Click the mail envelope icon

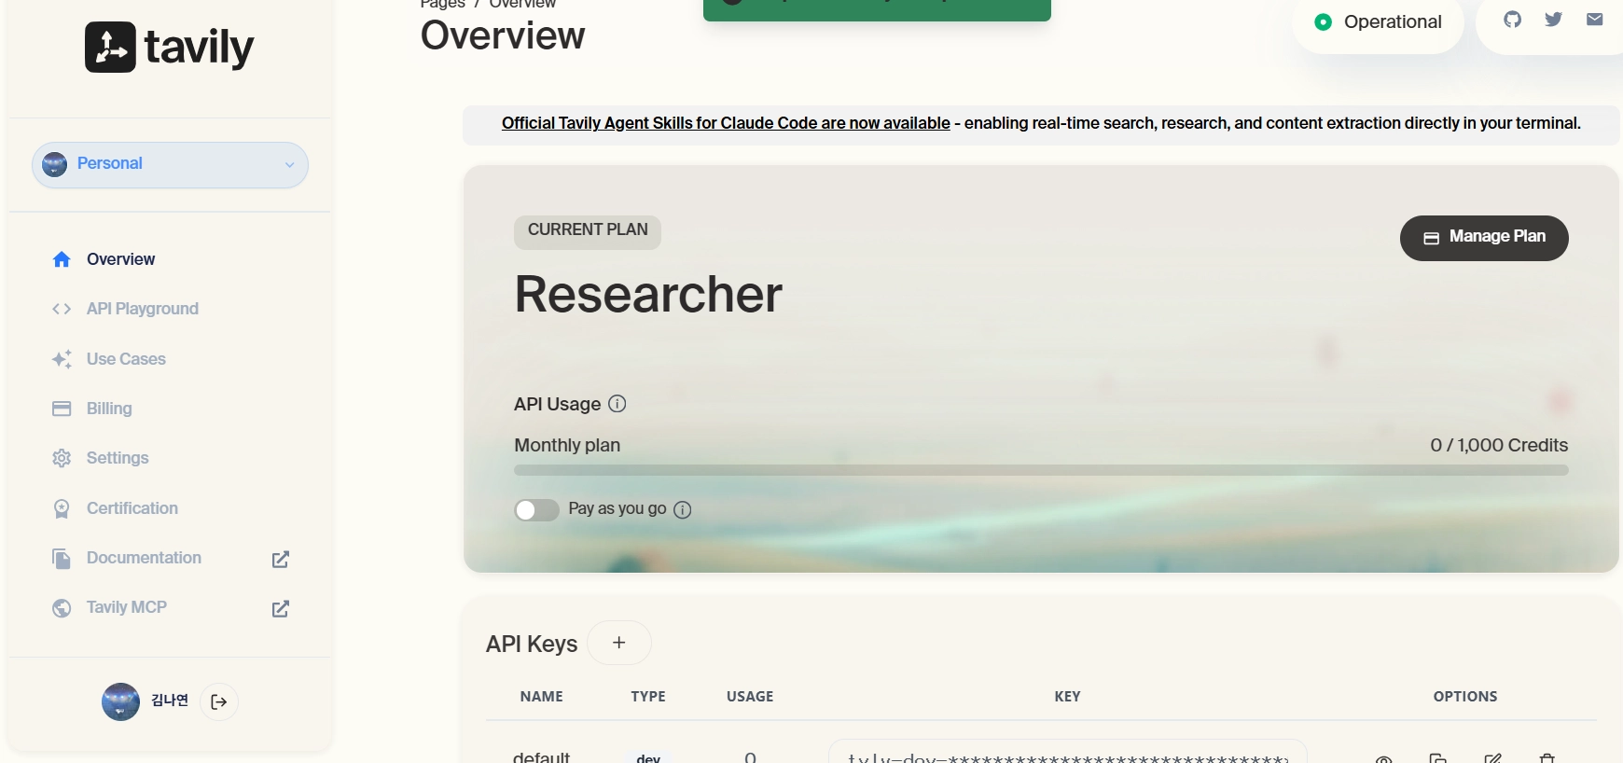click(1595, 20)
